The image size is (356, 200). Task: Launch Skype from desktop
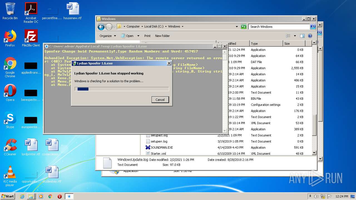click(x=10, y=120)
